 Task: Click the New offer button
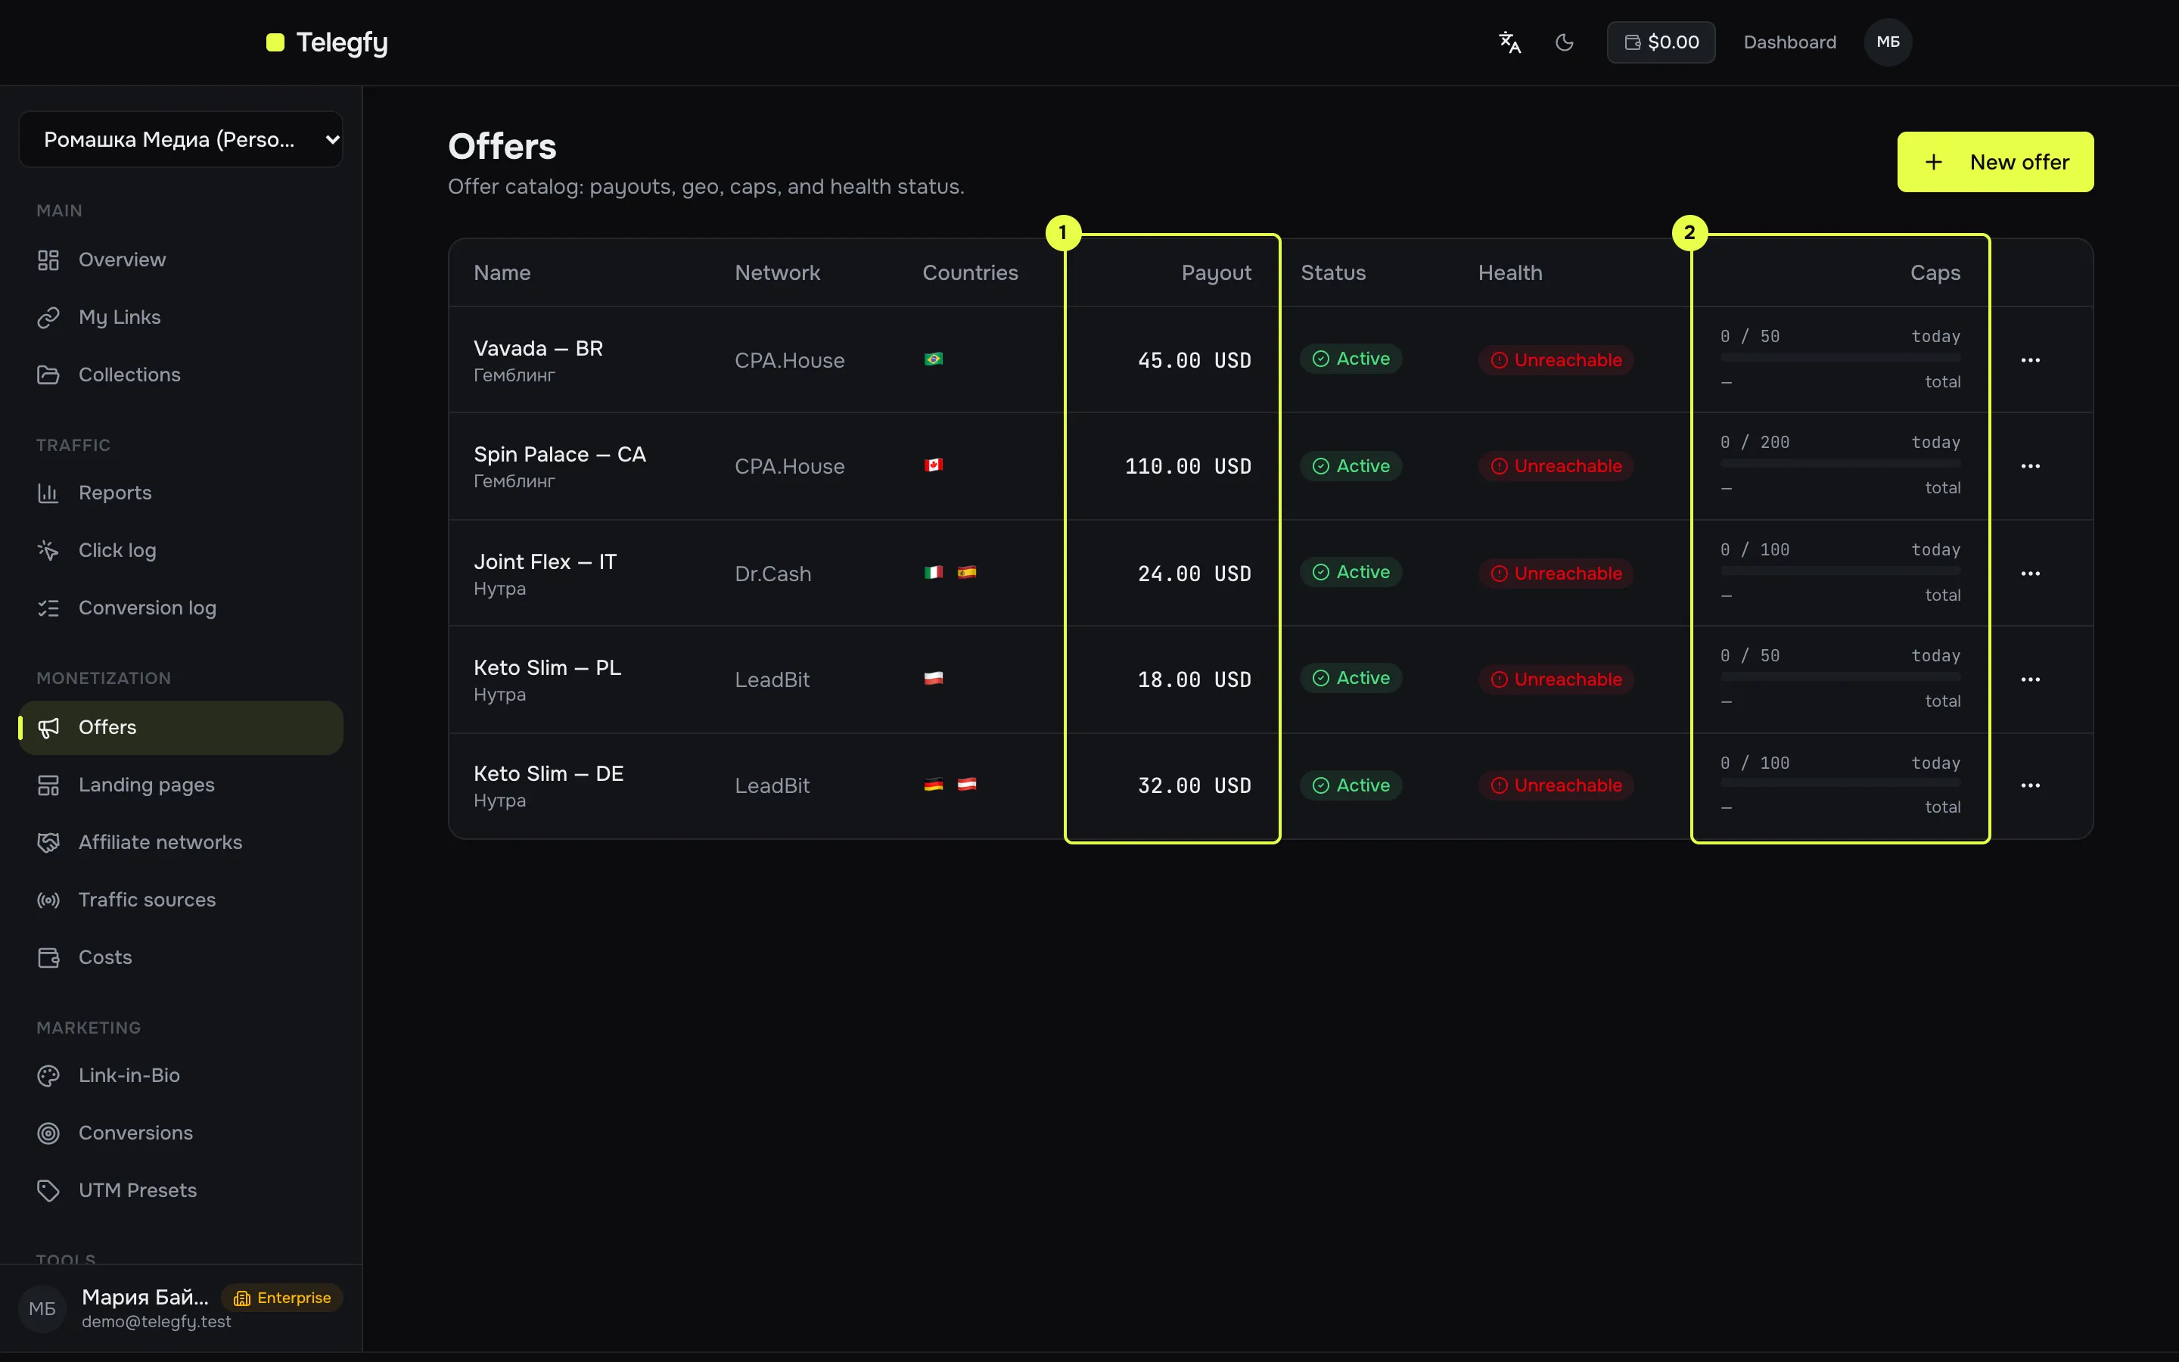[1995, 162]
